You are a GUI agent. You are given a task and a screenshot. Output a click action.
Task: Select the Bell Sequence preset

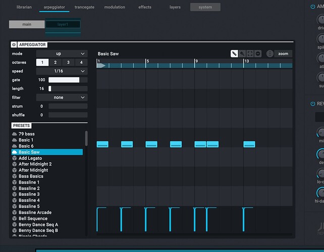click(x=47, y=218)
